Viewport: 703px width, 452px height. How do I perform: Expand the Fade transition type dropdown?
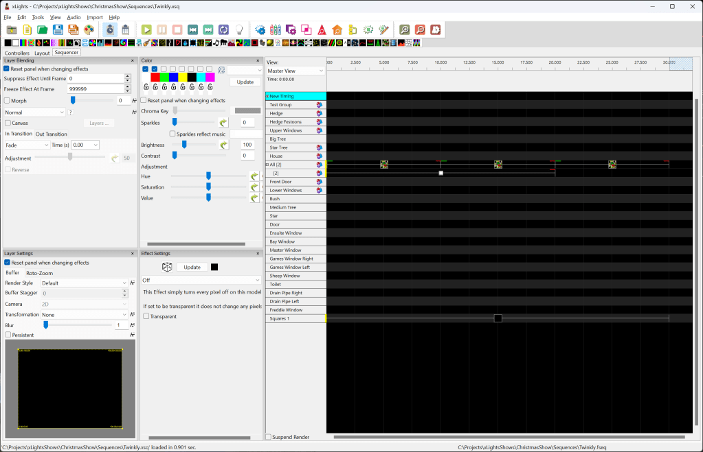pyautogui.click(x=27, y=145)
